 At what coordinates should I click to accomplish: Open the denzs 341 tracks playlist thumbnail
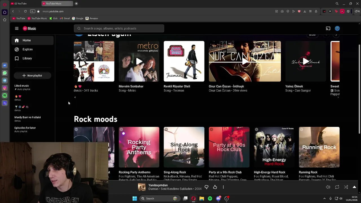[94, 61]
